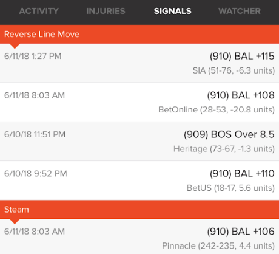Select the Heritage (73-67, -1.3 units) record
The width and height of the screenshot is (279, 254).
point(224,149)
